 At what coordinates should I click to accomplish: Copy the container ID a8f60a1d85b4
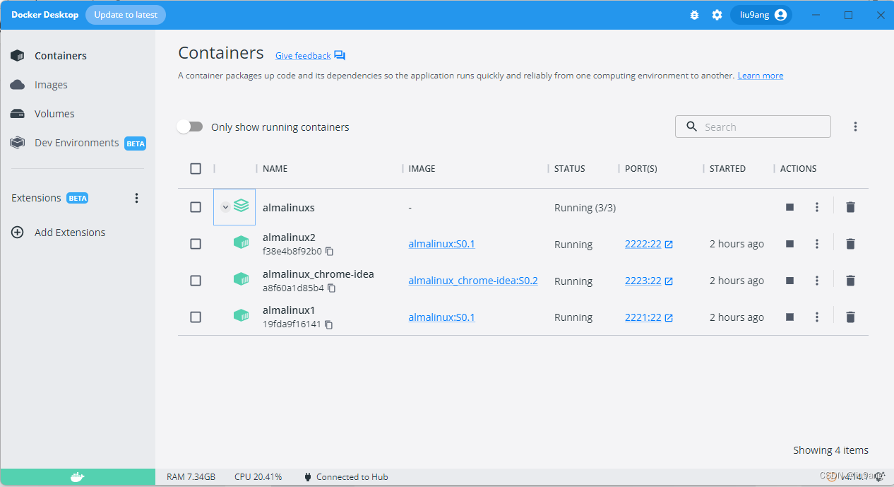point(332,288)
